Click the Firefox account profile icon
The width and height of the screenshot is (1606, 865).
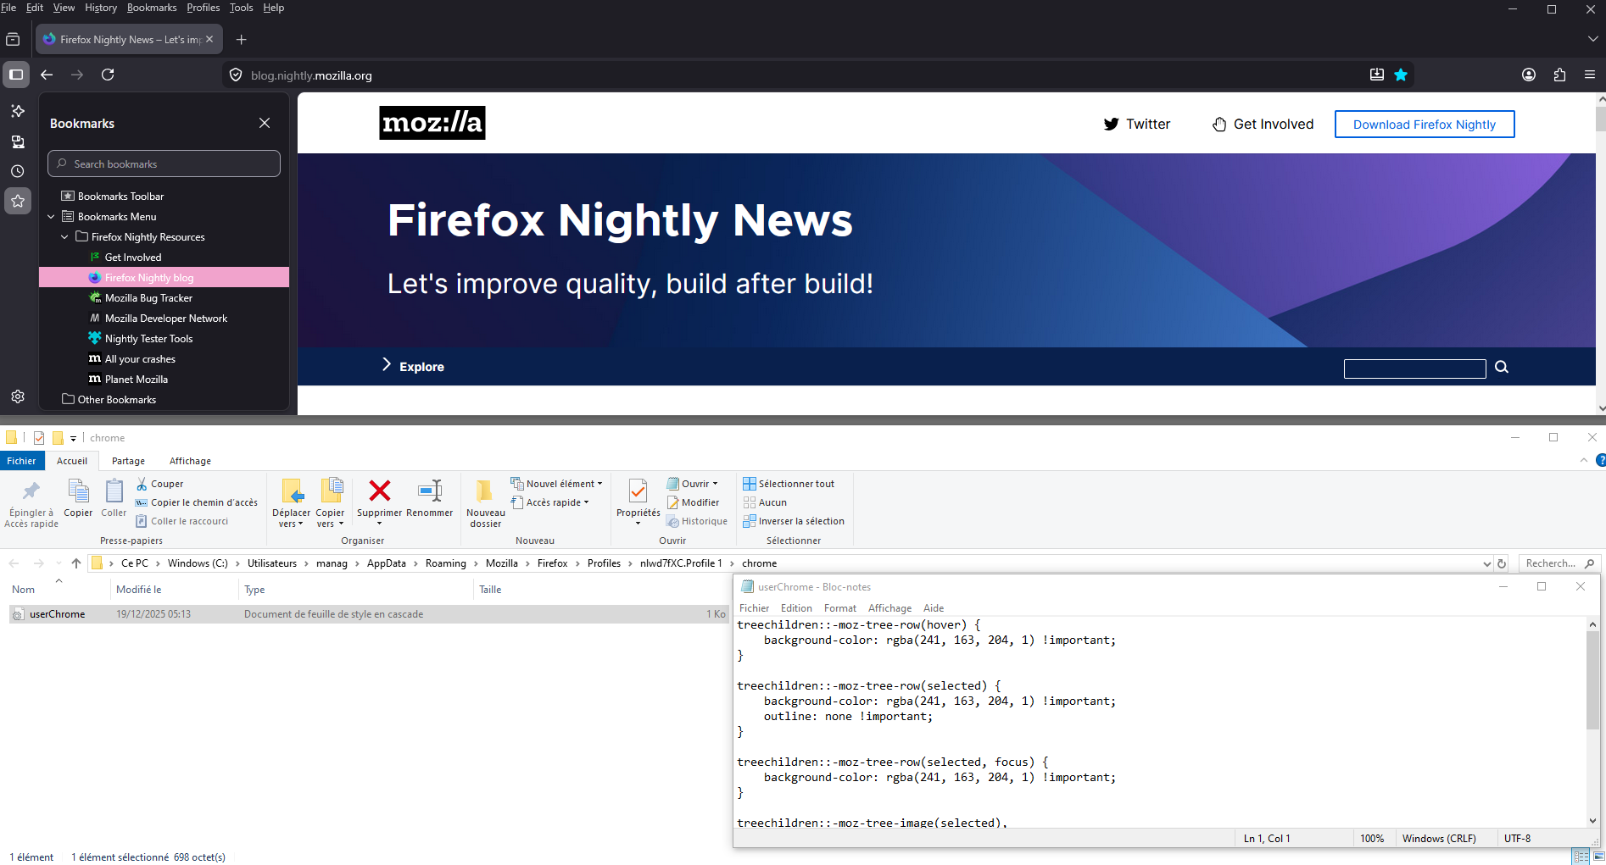(1528, 75)
